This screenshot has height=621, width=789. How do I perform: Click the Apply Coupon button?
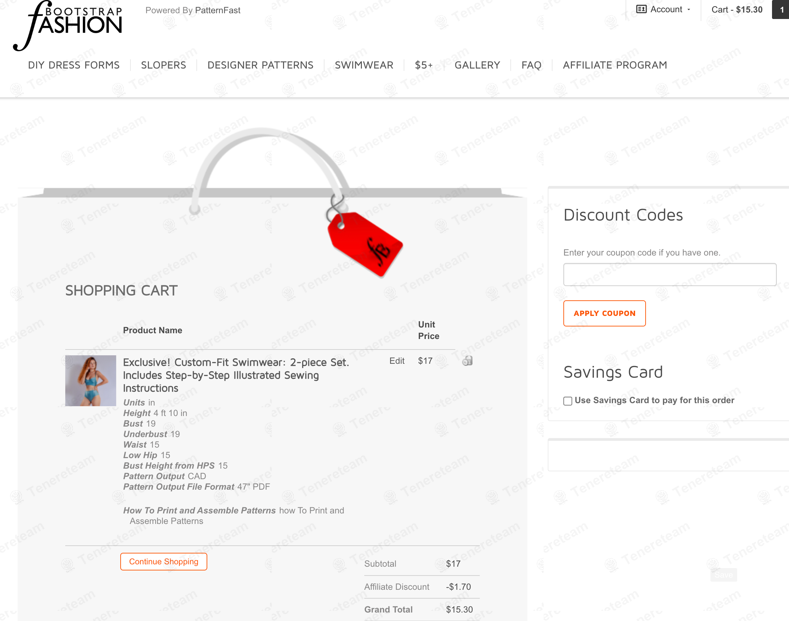[604, 314]
